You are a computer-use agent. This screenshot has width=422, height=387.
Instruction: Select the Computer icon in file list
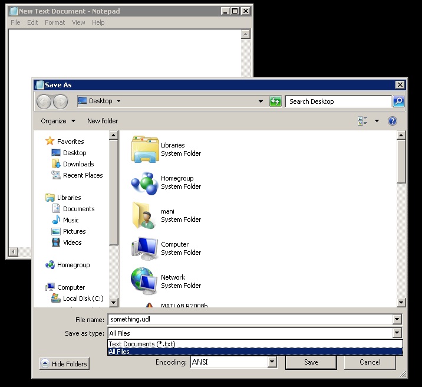click(x=144, y=248)
